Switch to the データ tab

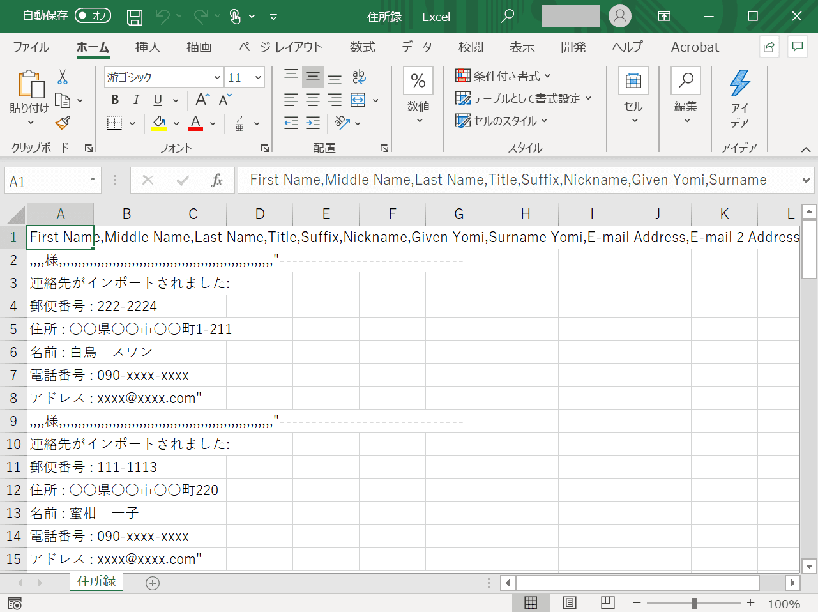click(417, 47)
